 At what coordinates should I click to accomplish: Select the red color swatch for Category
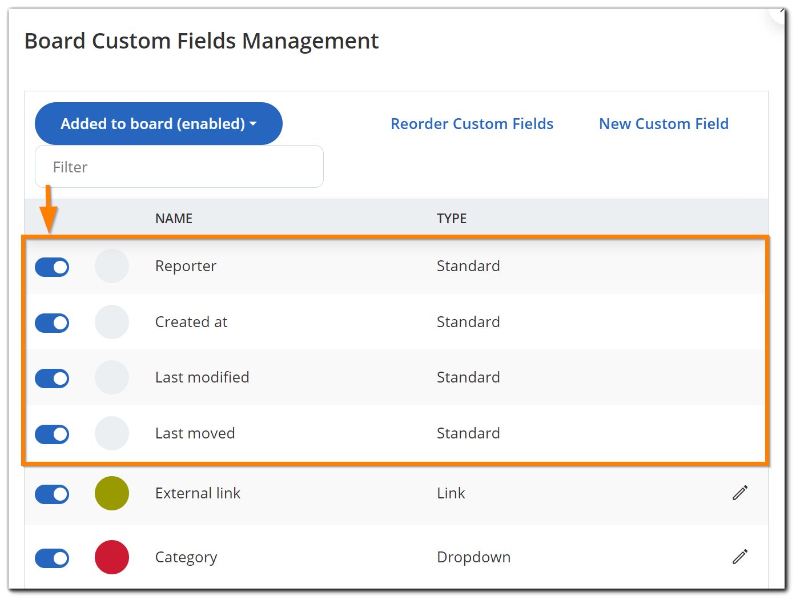tap(112, 557)
